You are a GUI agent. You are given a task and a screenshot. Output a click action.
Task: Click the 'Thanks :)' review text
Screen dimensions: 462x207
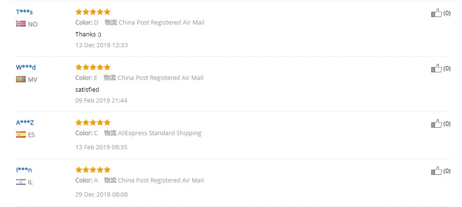tap(88, 34)
